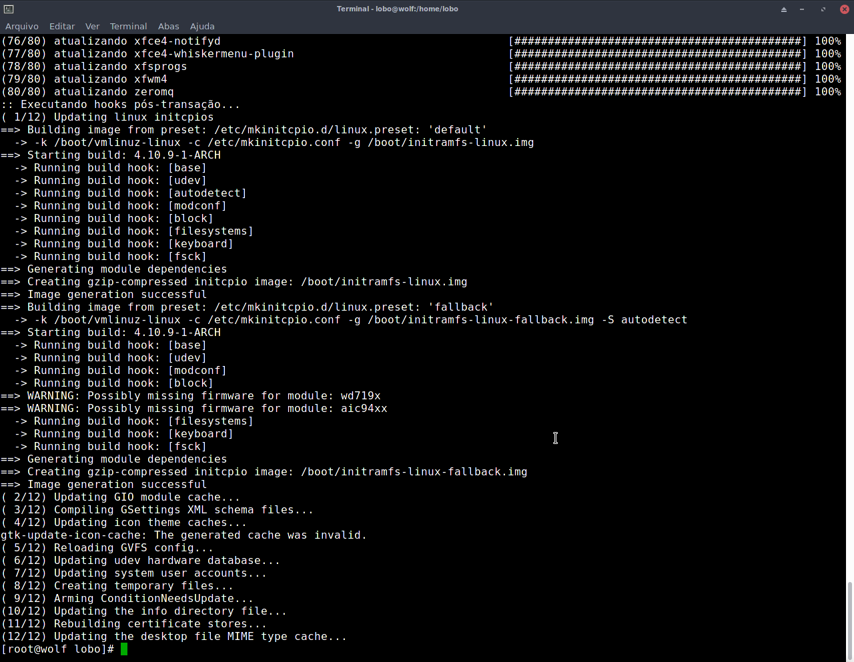
Task: Open the Editar menu
Action: point(61,26)
